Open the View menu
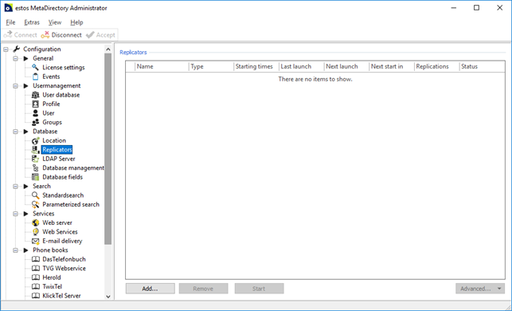The image size is (512, 311). (54, 22)
